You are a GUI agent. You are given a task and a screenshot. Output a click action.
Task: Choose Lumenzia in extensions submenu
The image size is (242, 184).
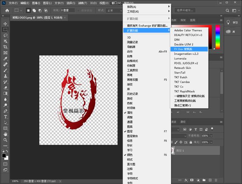(189, 59)
